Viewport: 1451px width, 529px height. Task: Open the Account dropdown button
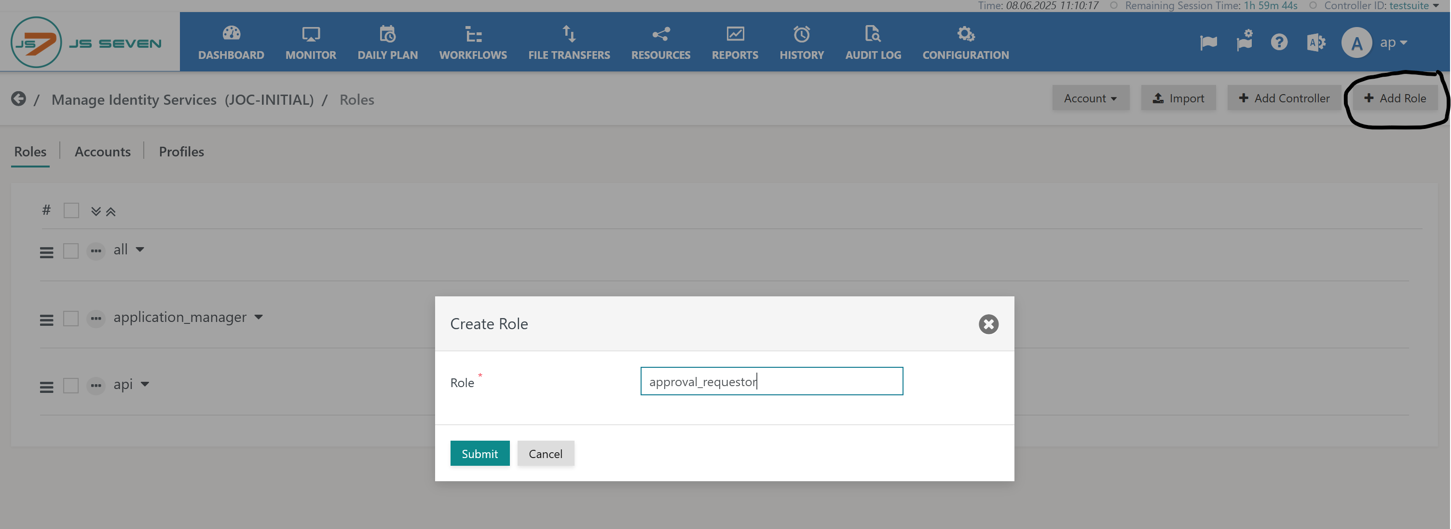pos(1090,98)
